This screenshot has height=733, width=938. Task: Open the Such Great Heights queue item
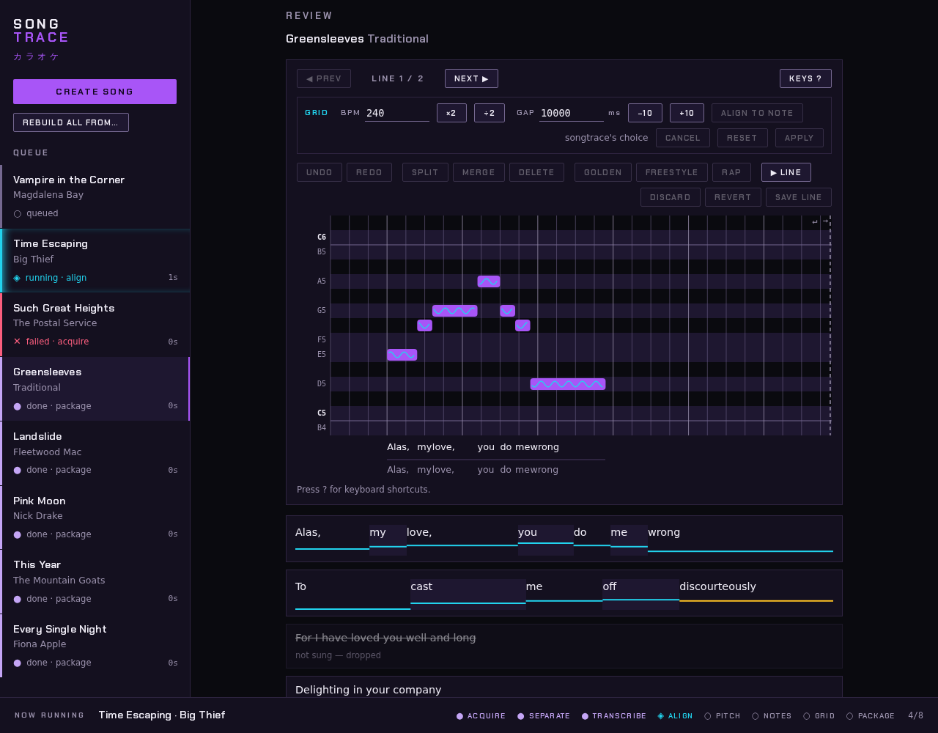click(x=95, y=325)
